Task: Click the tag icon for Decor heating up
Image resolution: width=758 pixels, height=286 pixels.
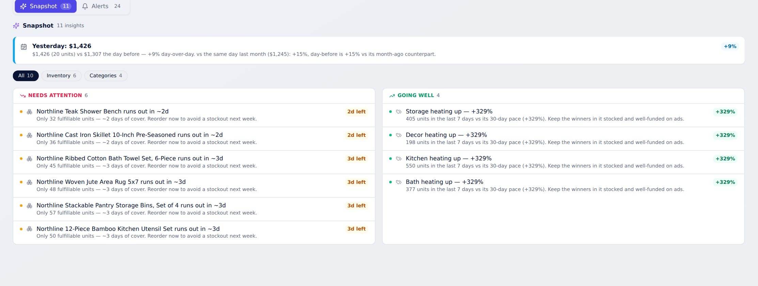Action: (x=399, y=135)
